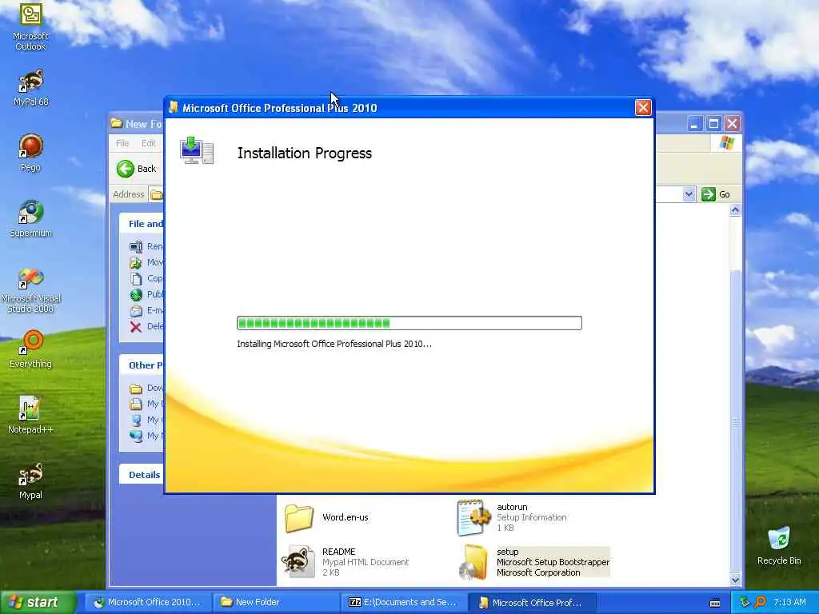The height and width of the screenshot is (614, 819).
Task: Select the MyPal 68 desktop shortcut
Action: pyautogui.click(x=30, y=88)
